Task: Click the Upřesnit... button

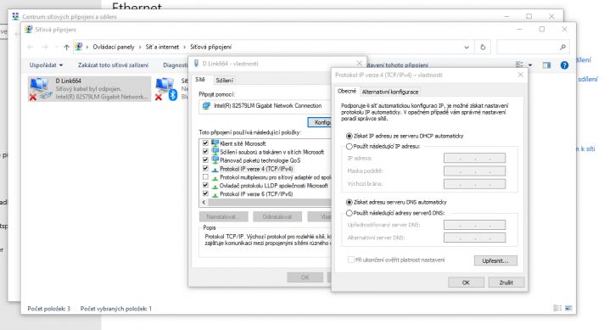Action: coord(495,260)
